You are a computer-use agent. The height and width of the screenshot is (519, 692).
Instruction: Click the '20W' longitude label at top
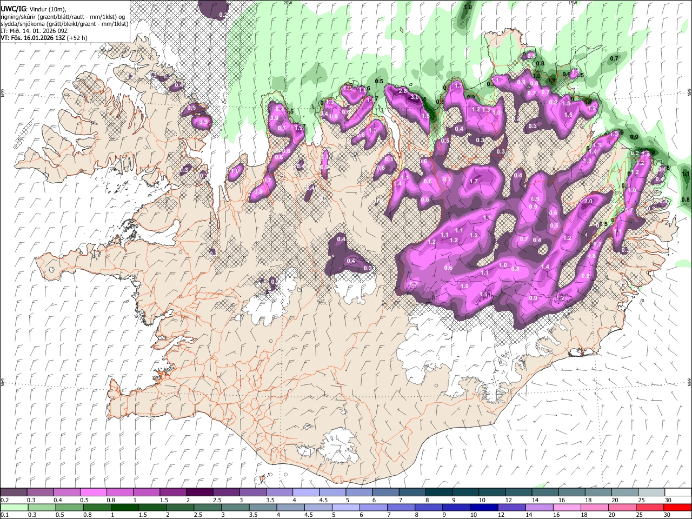(288, 3)
